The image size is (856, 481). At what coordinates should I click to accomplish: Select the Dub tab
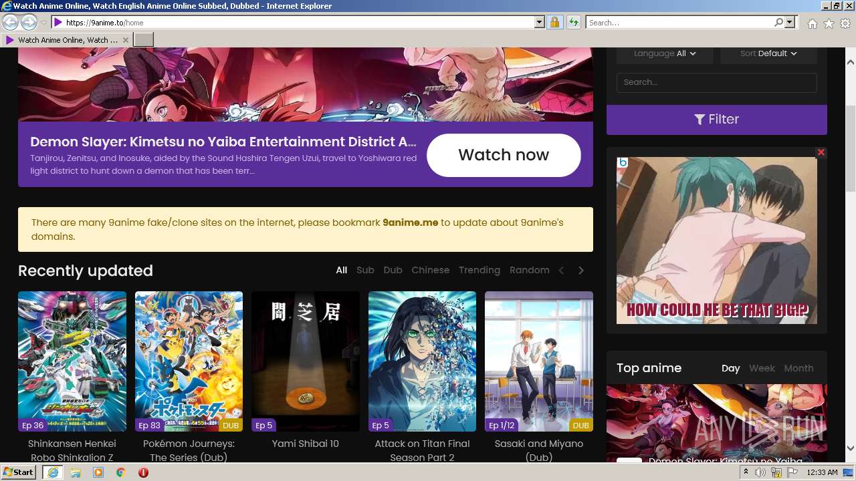(x=393, y=270)
